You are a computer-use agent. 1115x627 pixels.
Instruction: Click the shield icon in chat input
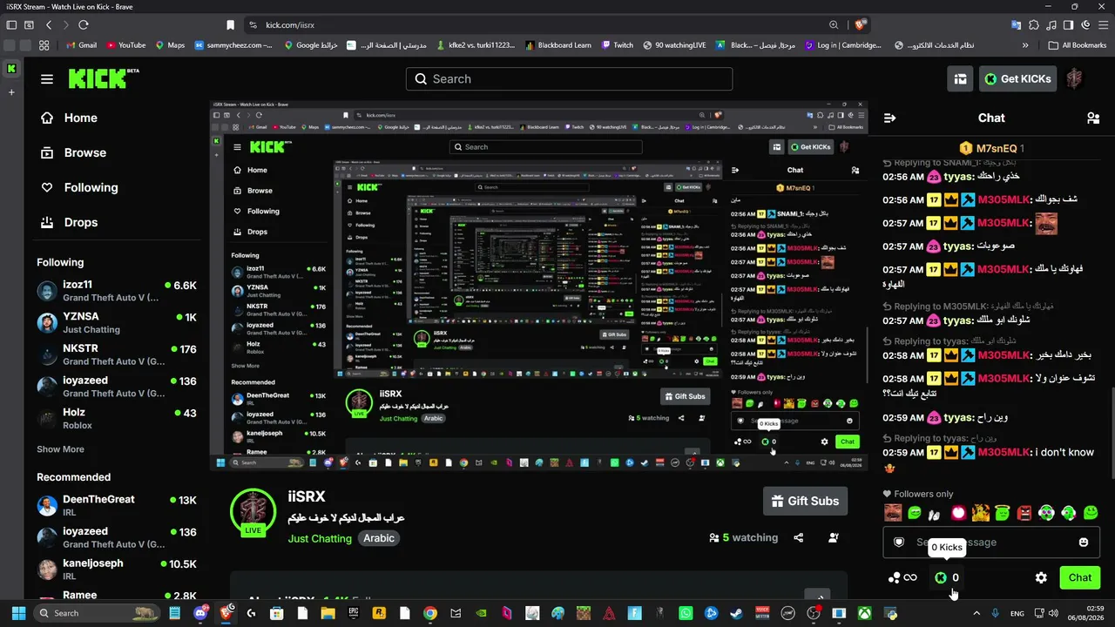pos(899,542)
